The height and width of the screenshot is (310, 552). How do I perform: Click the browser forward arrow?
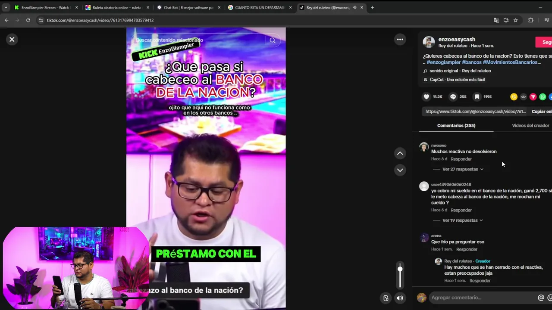pos(17,20)
